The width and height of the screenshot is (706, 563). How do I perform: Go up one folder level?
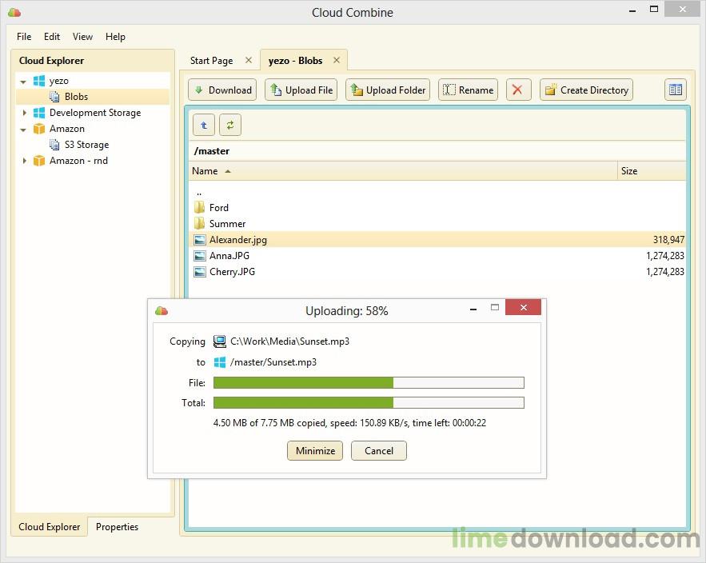(x=204, y=126)
